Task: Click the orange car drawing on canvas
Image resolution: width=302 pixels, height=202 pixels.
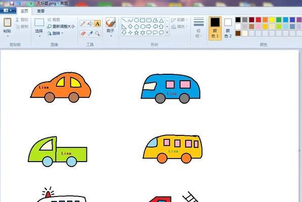Action: click(x=61, y=87)
